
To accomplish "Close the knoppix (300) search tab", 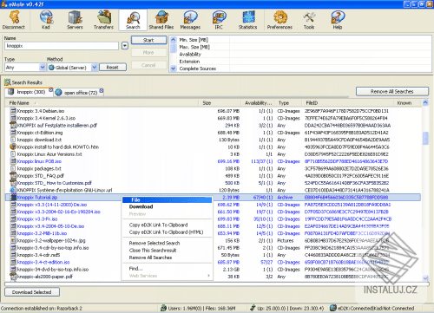I will coord(50,90).
